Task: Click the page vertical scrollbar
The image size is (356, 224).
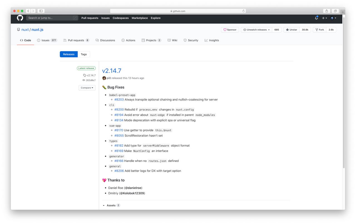Action: point(344,93)
